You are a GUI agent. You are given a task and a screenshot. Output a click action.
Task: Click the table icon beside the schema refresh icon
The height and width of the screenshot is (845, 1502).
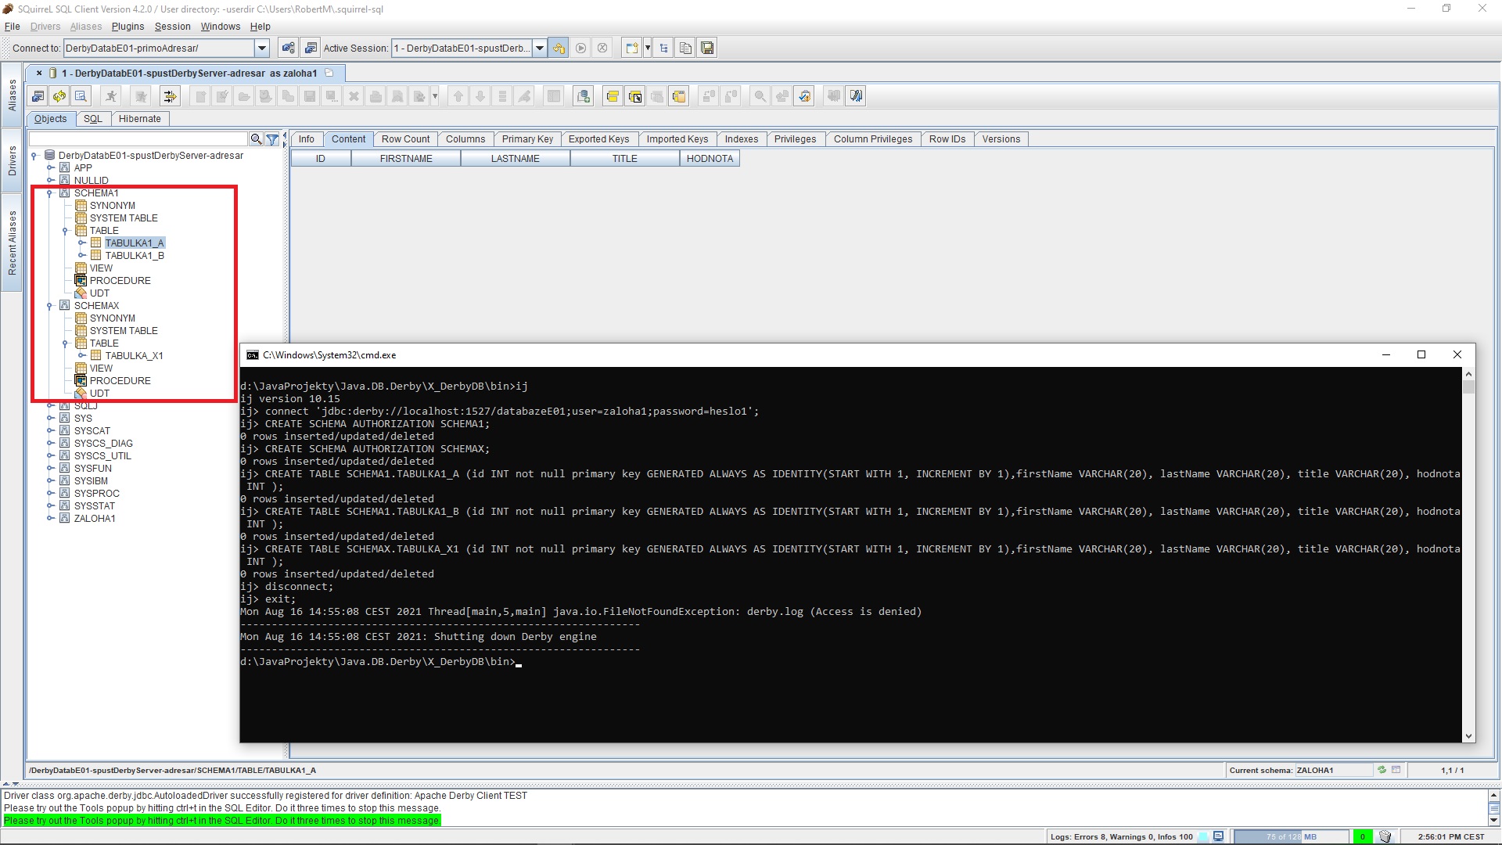click(x=1396, y=770)
